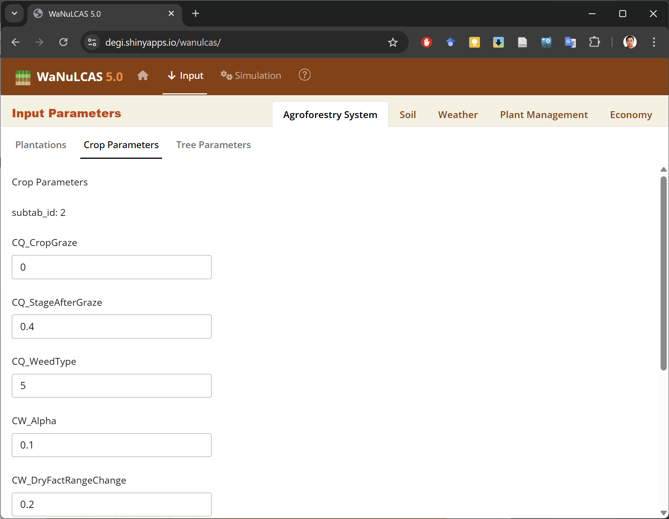Image resolution: width=669 pixels, height=519 pixels.
Task: Switch to the Soil tab
Action: [408, 114]
